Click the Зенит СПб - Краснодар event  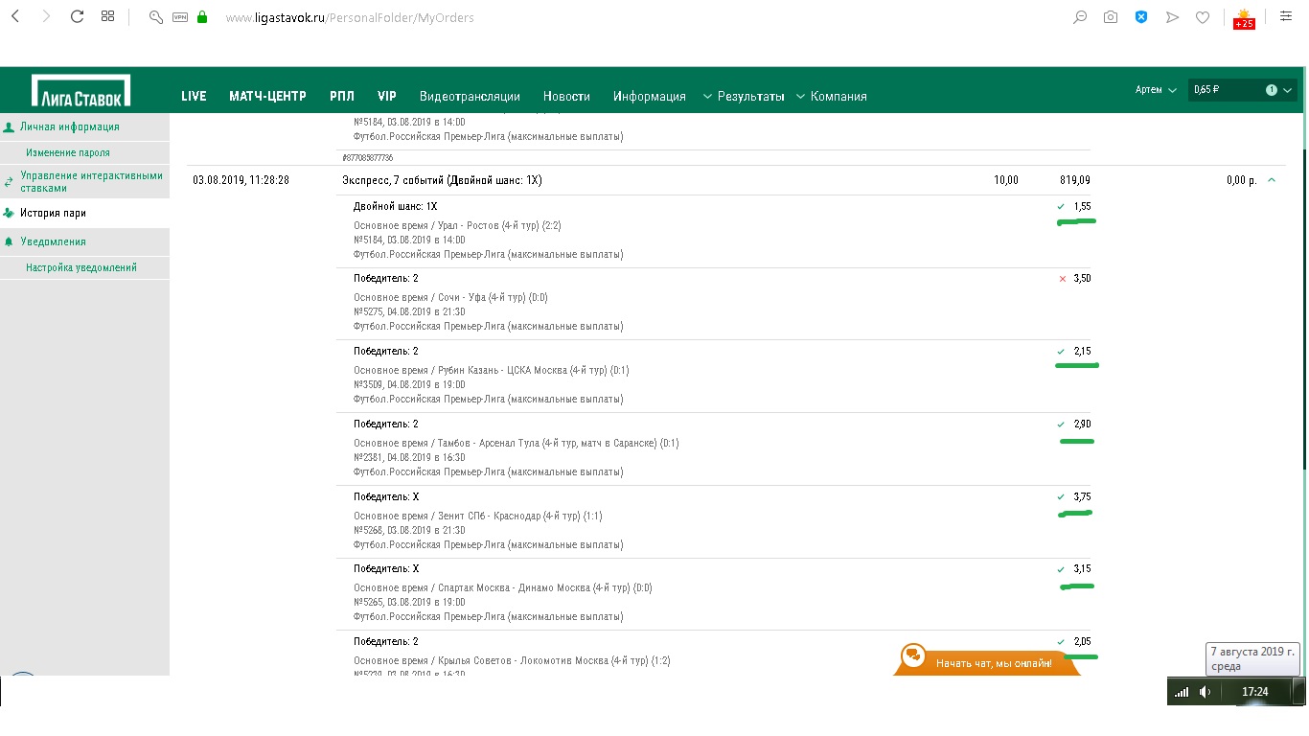(478, 516)
